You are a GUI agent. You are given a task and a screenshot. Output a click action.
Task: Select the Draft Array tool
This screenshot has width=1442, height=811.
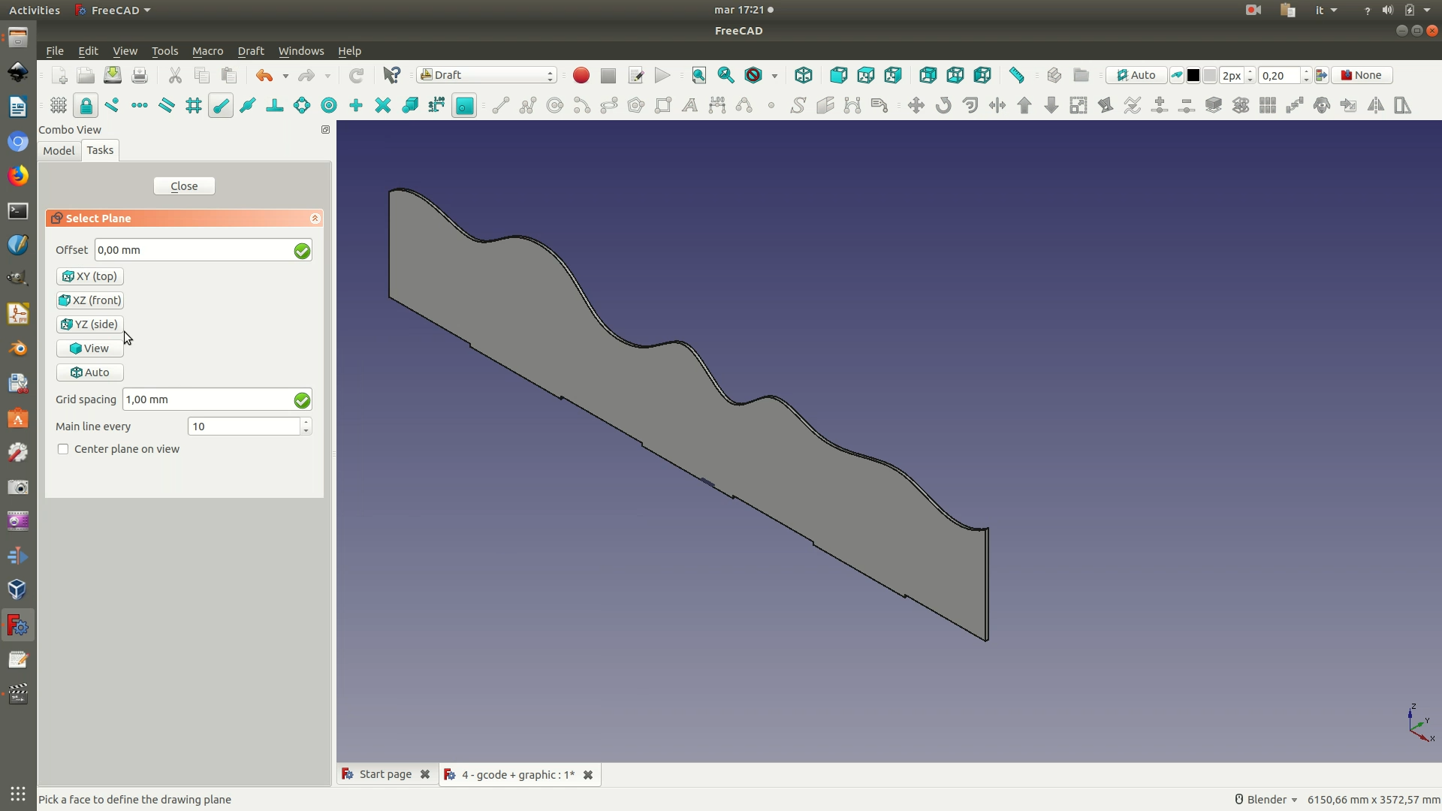1268,106
